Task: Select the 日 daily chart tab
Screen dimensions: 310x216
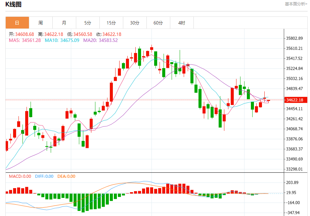Action: click(x=17, y=23)
